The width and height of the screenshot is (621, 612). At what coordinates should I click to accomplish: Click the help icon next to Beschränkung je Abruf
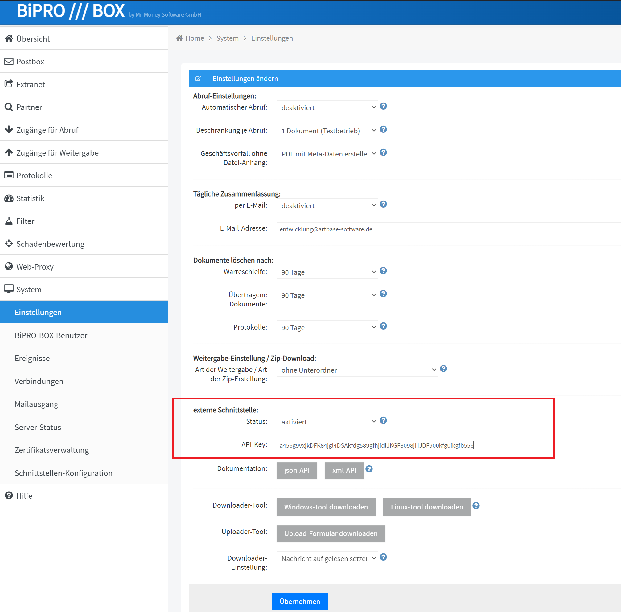383,129
